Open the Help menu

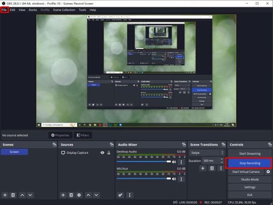click(93, 10)
